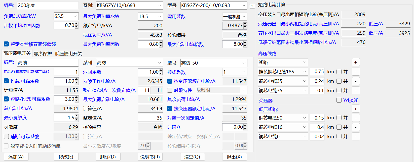Enable the 速断 可靠系数 checkbox
This screenshot has width=414, height=162.
click(6, 137)
